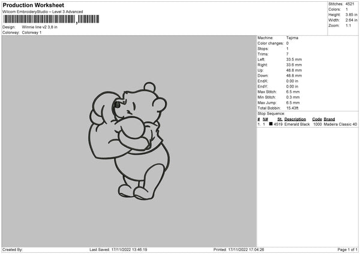Click the Machine value Tajima
The height and width of the screenshot is (254, 360).
pyautogui.click(x=292, y=38)
